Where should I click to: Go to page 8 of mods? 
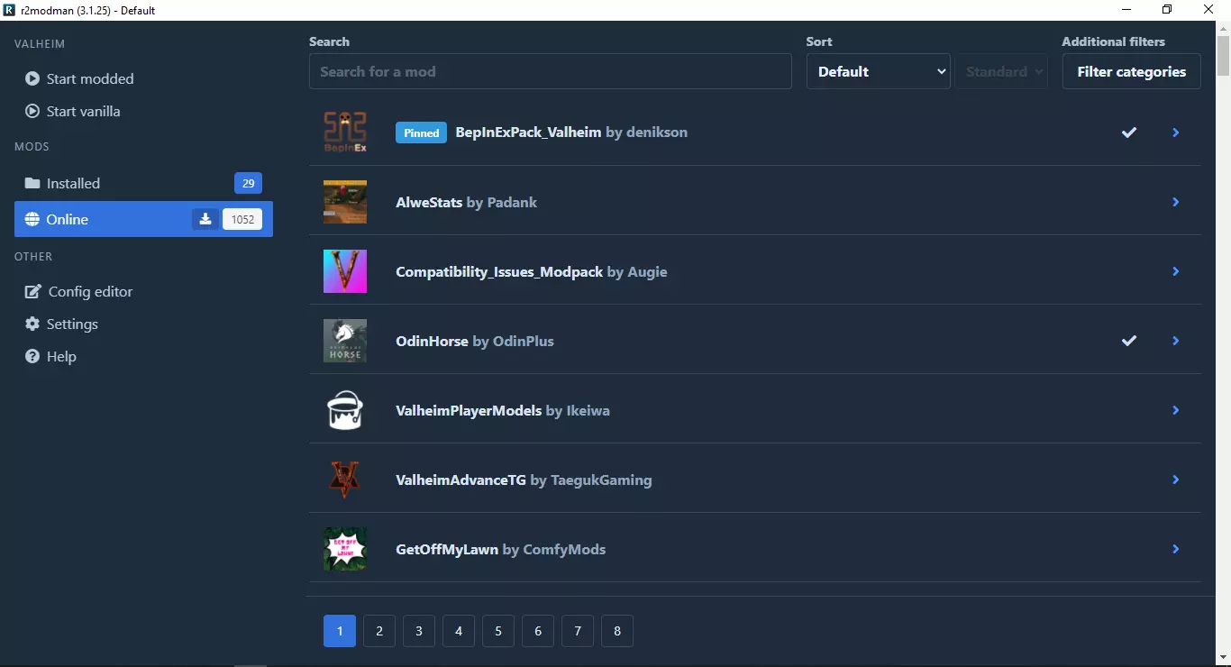click(x=617, y=631)
